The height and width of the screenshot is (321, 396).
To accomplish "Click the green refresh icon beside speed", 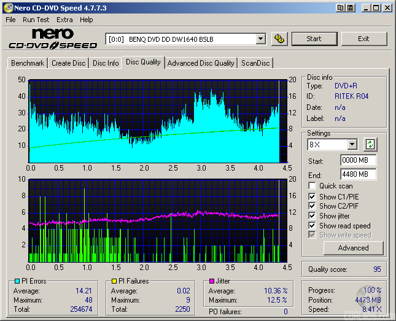I will pos(370,145).
